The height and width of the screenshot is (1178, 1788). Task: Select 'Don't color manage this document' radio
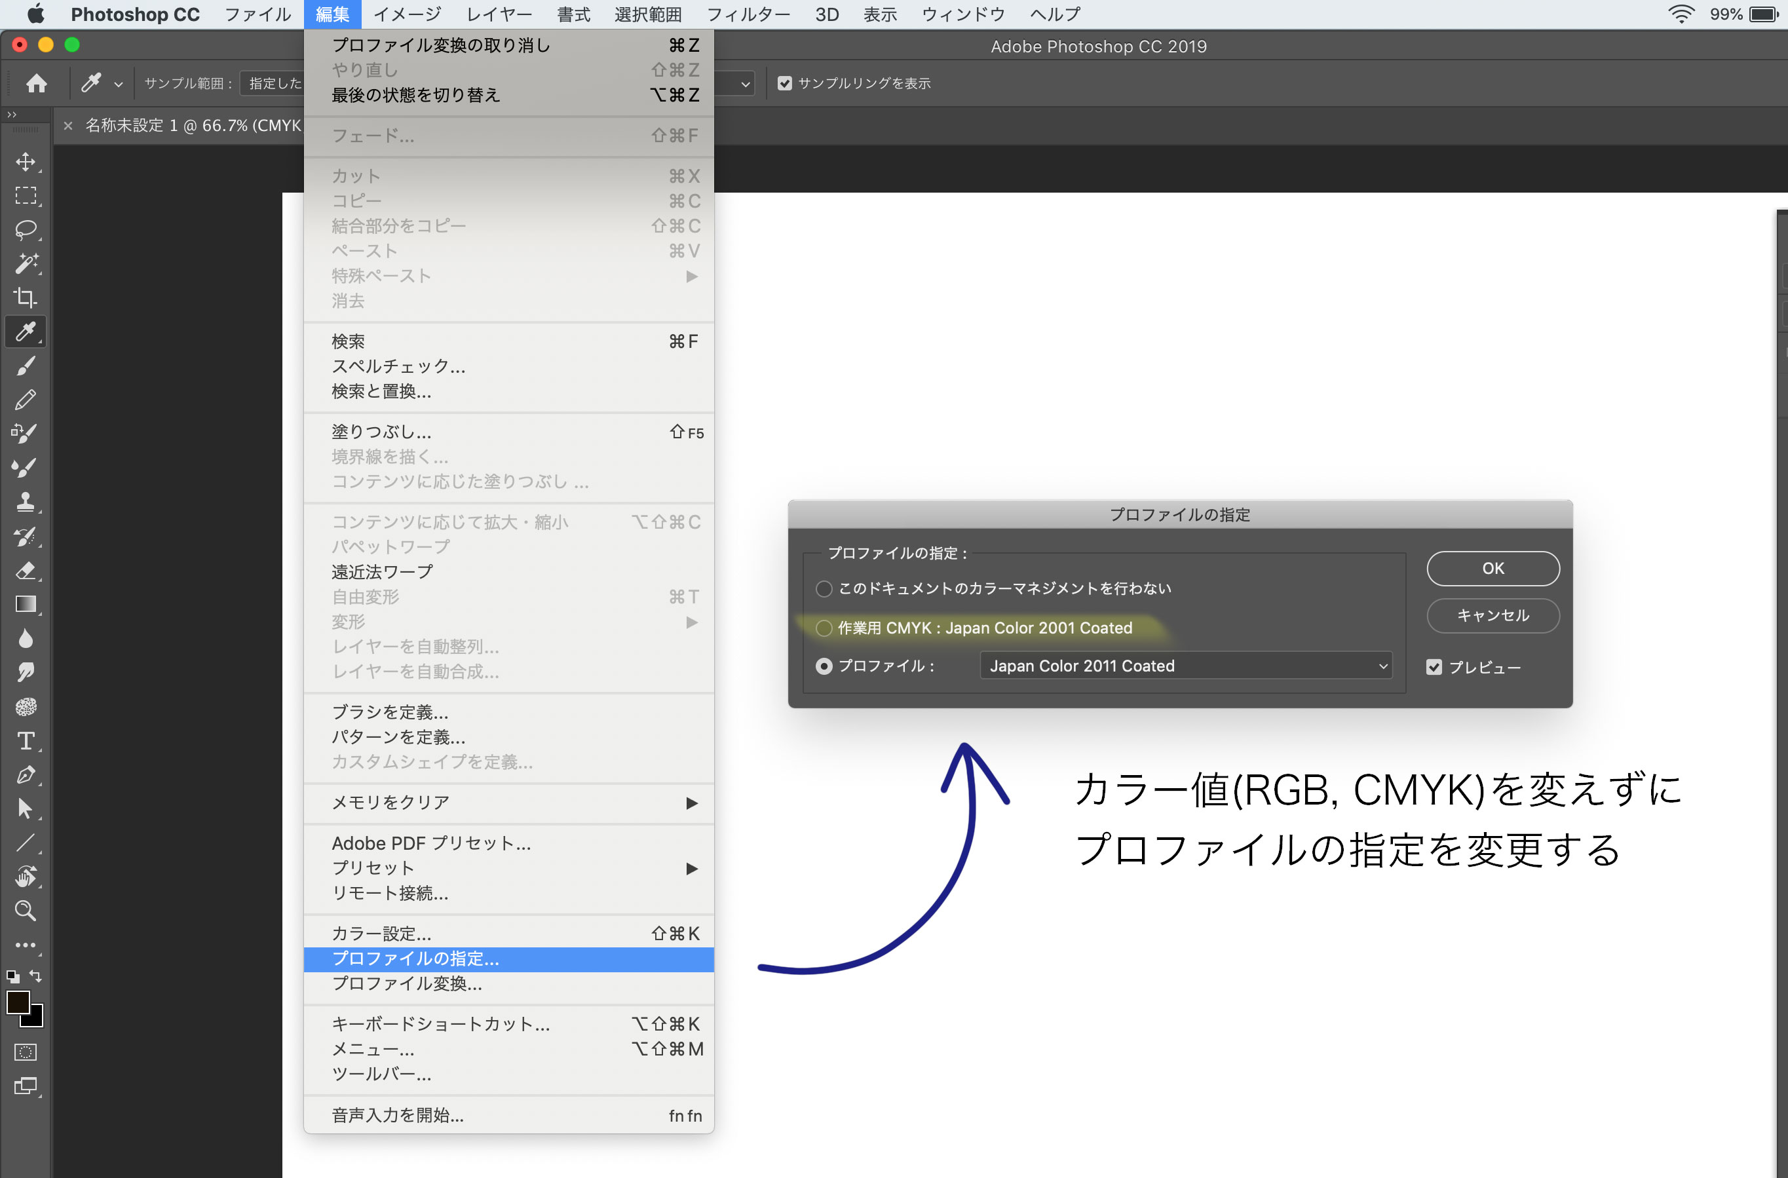pyautogui.click(x=824, y=588)
